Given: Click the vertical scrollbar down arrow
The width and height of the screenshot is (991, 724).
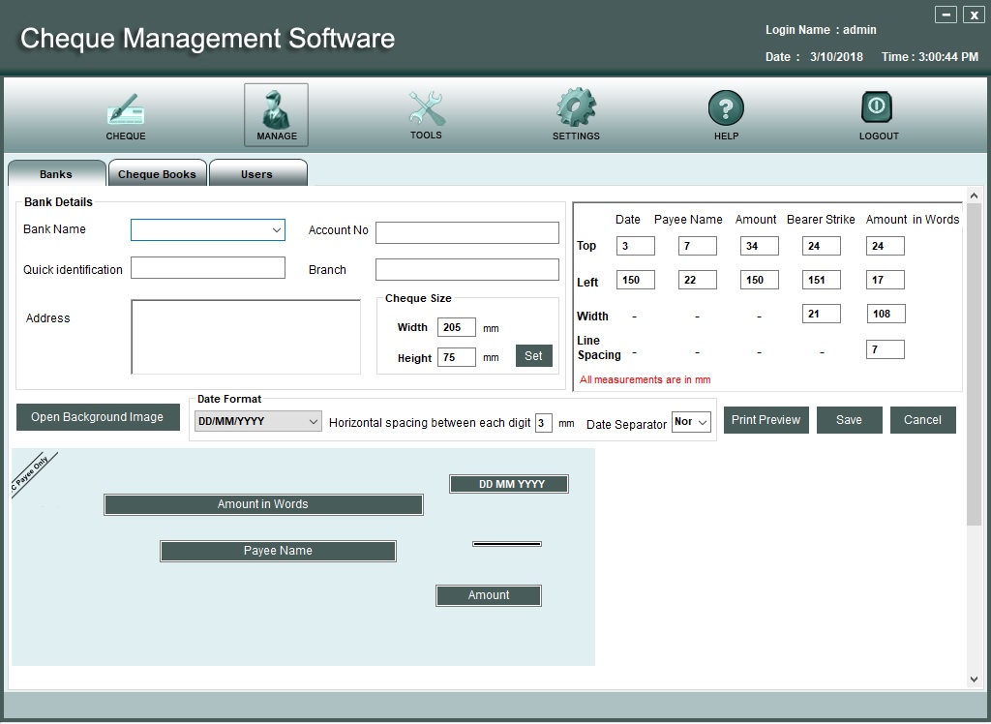Looking at the screenshot, I should coord(974,679).
